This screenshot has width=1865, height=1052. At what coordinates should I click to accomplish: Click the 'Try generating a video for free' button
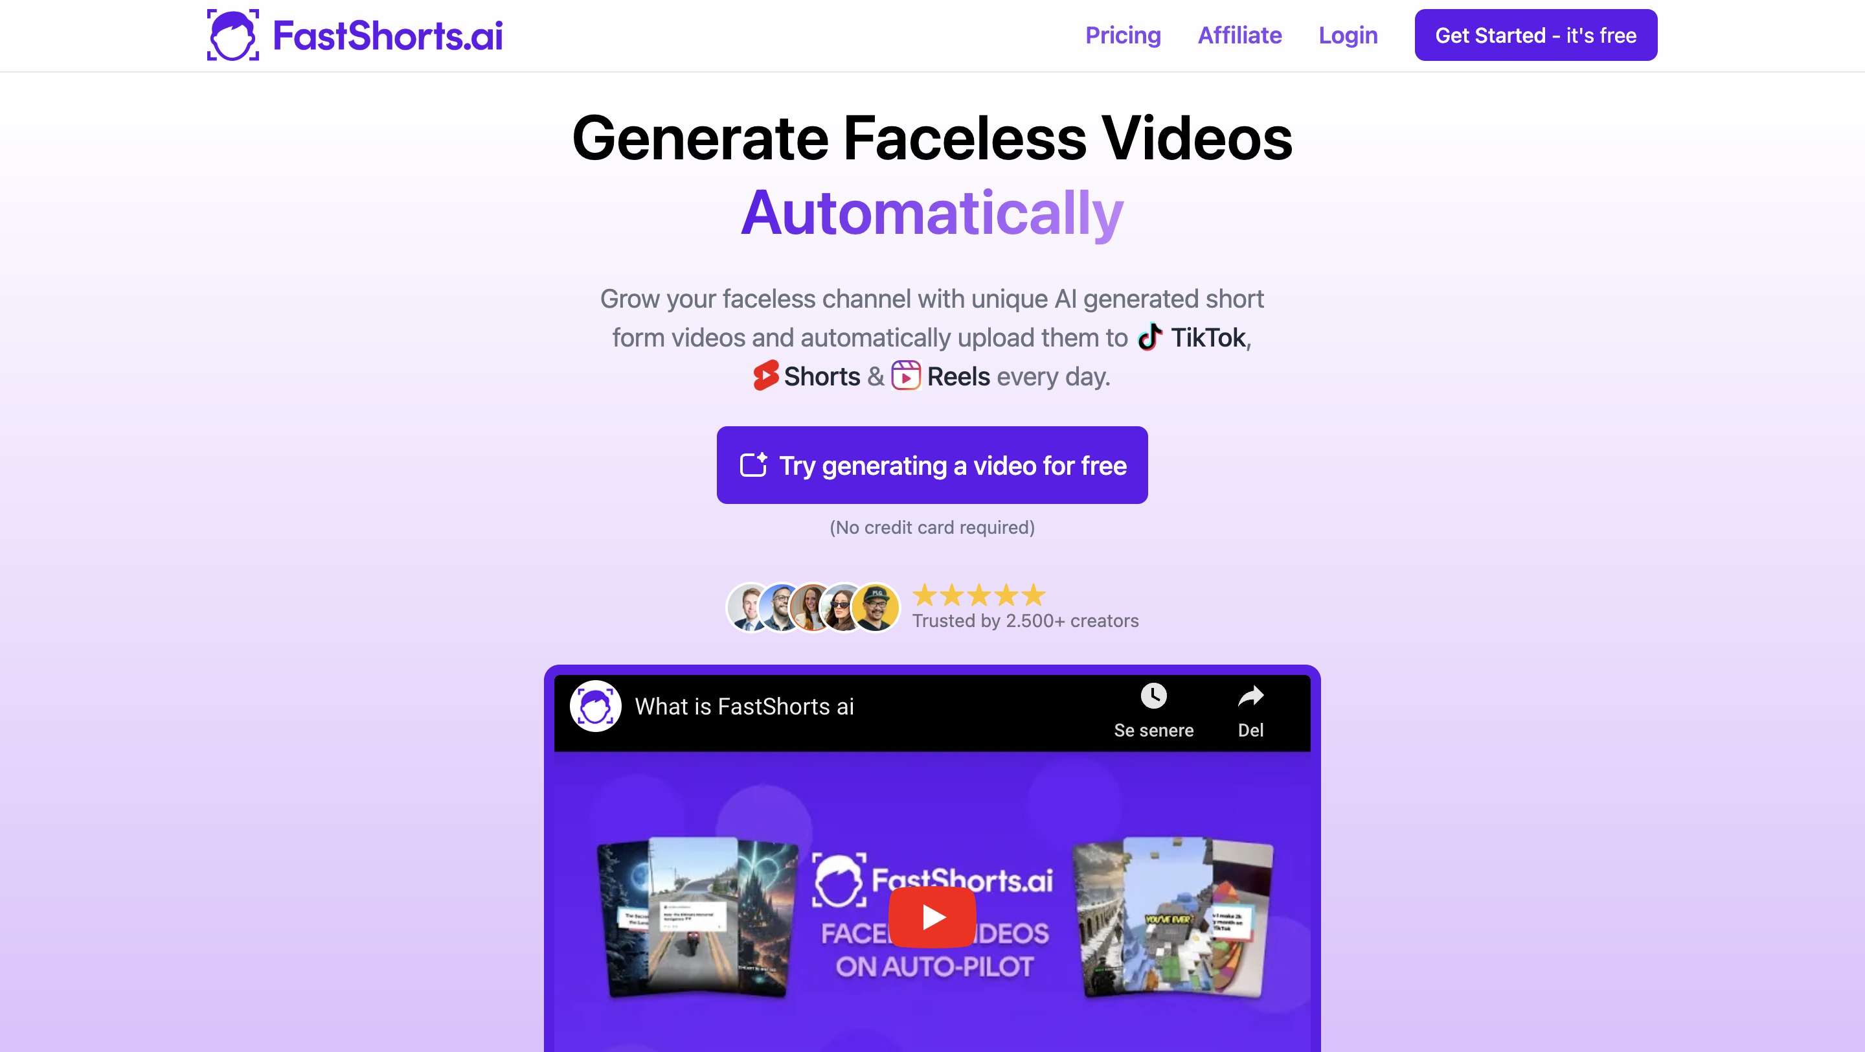coord(932,464)
